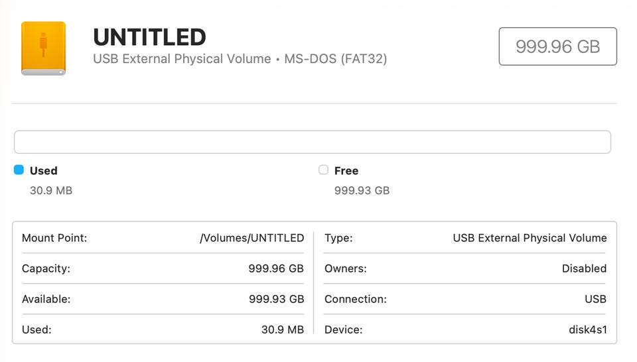Click the 999.93 GB value below Free legend
The image size is (637, 362).
tap(362, 191)
